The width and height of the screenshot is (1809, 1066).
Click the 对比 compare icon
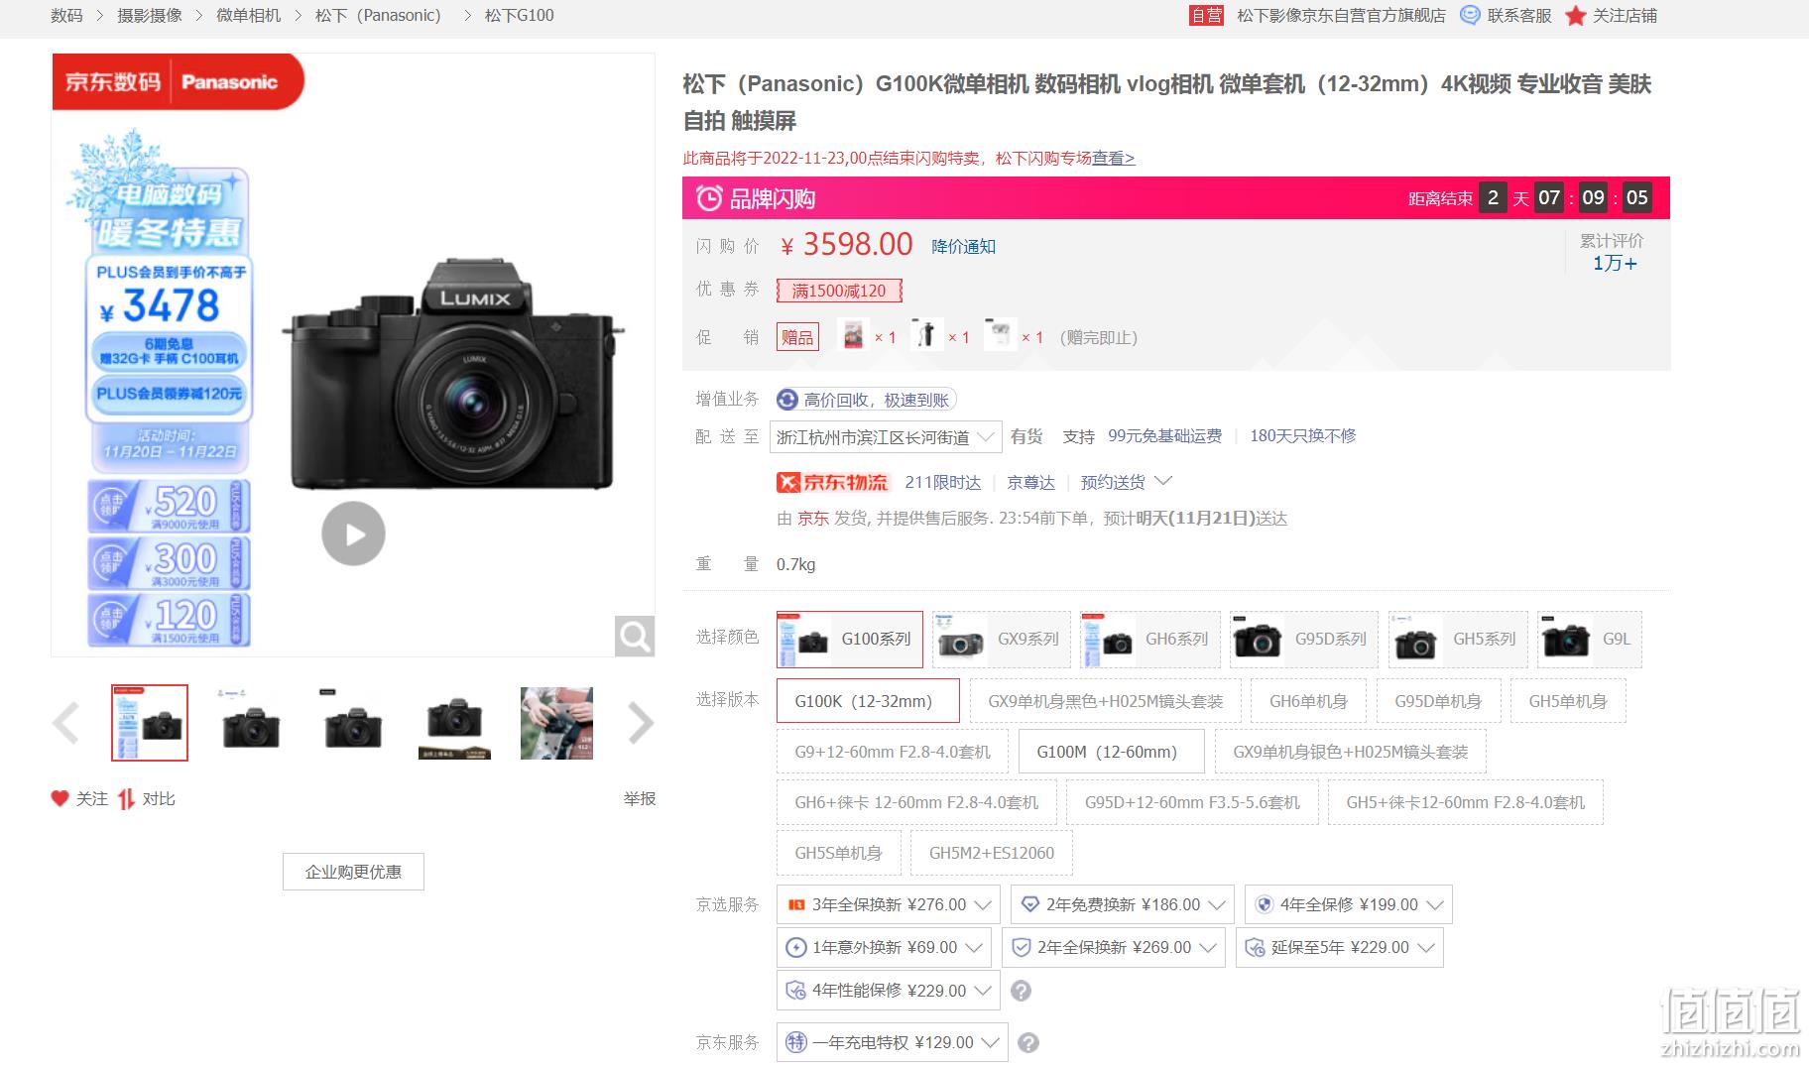point(126,799)
